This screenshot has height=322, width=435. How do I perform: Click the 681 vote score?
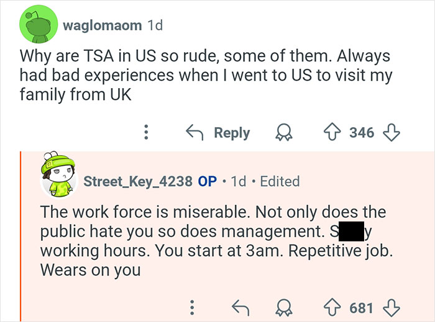click(x=362, y=306)
